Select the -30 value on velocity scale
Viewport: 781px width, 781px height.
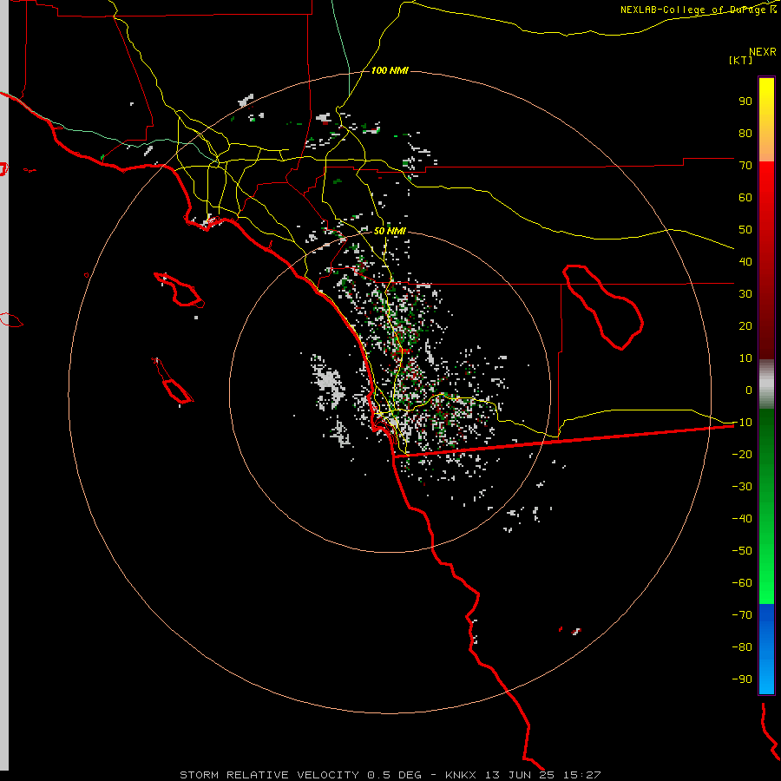pos(742,487)
